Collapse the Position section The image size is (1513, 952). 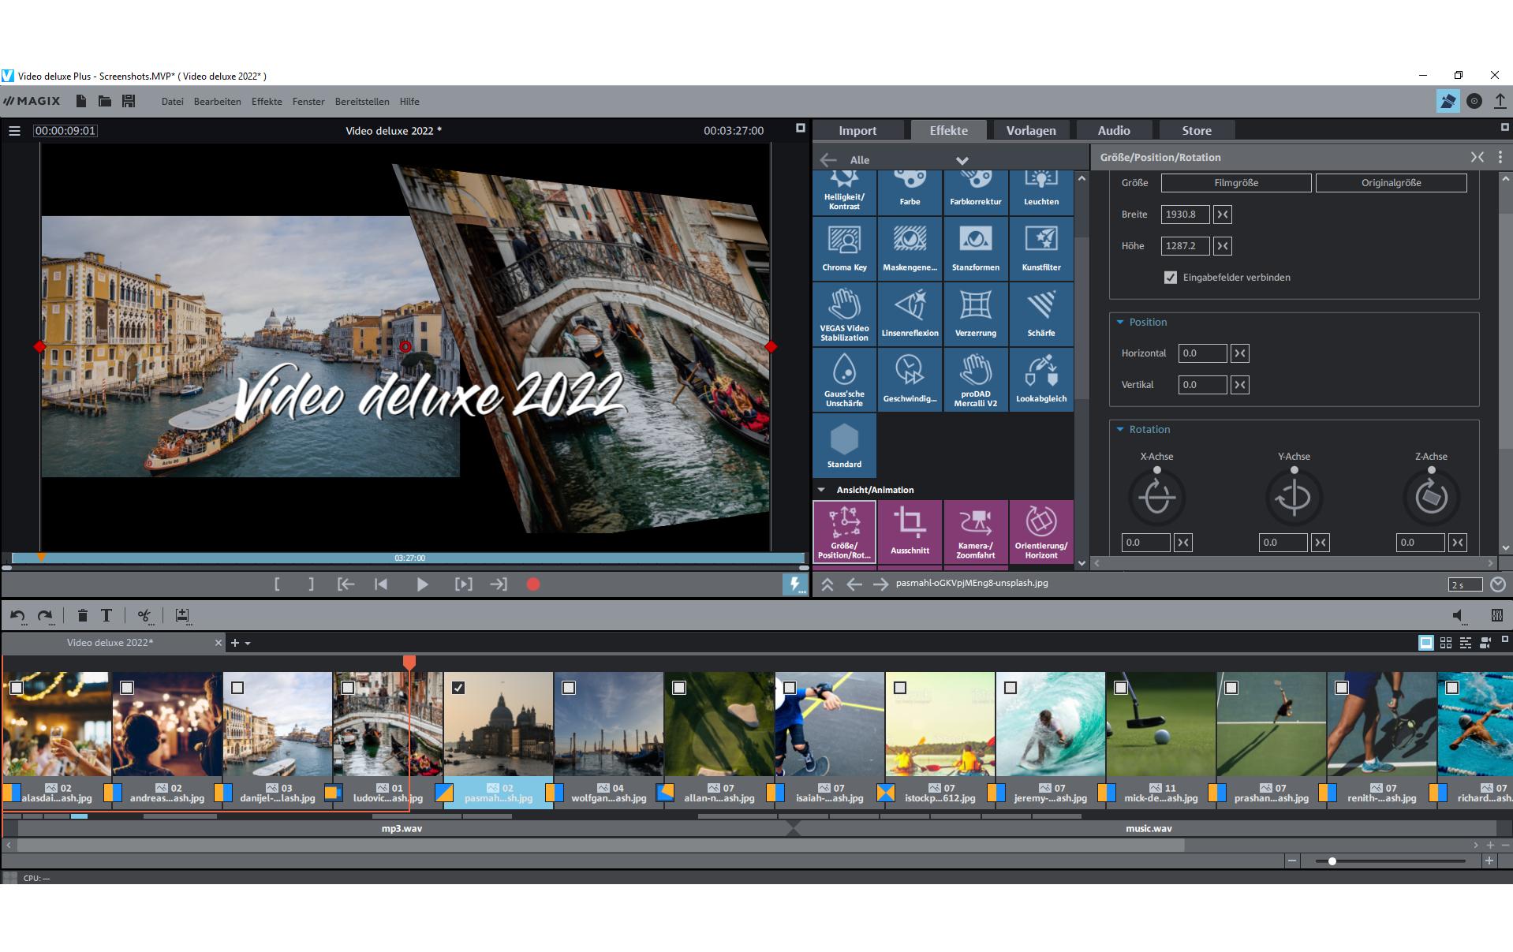1119,322
